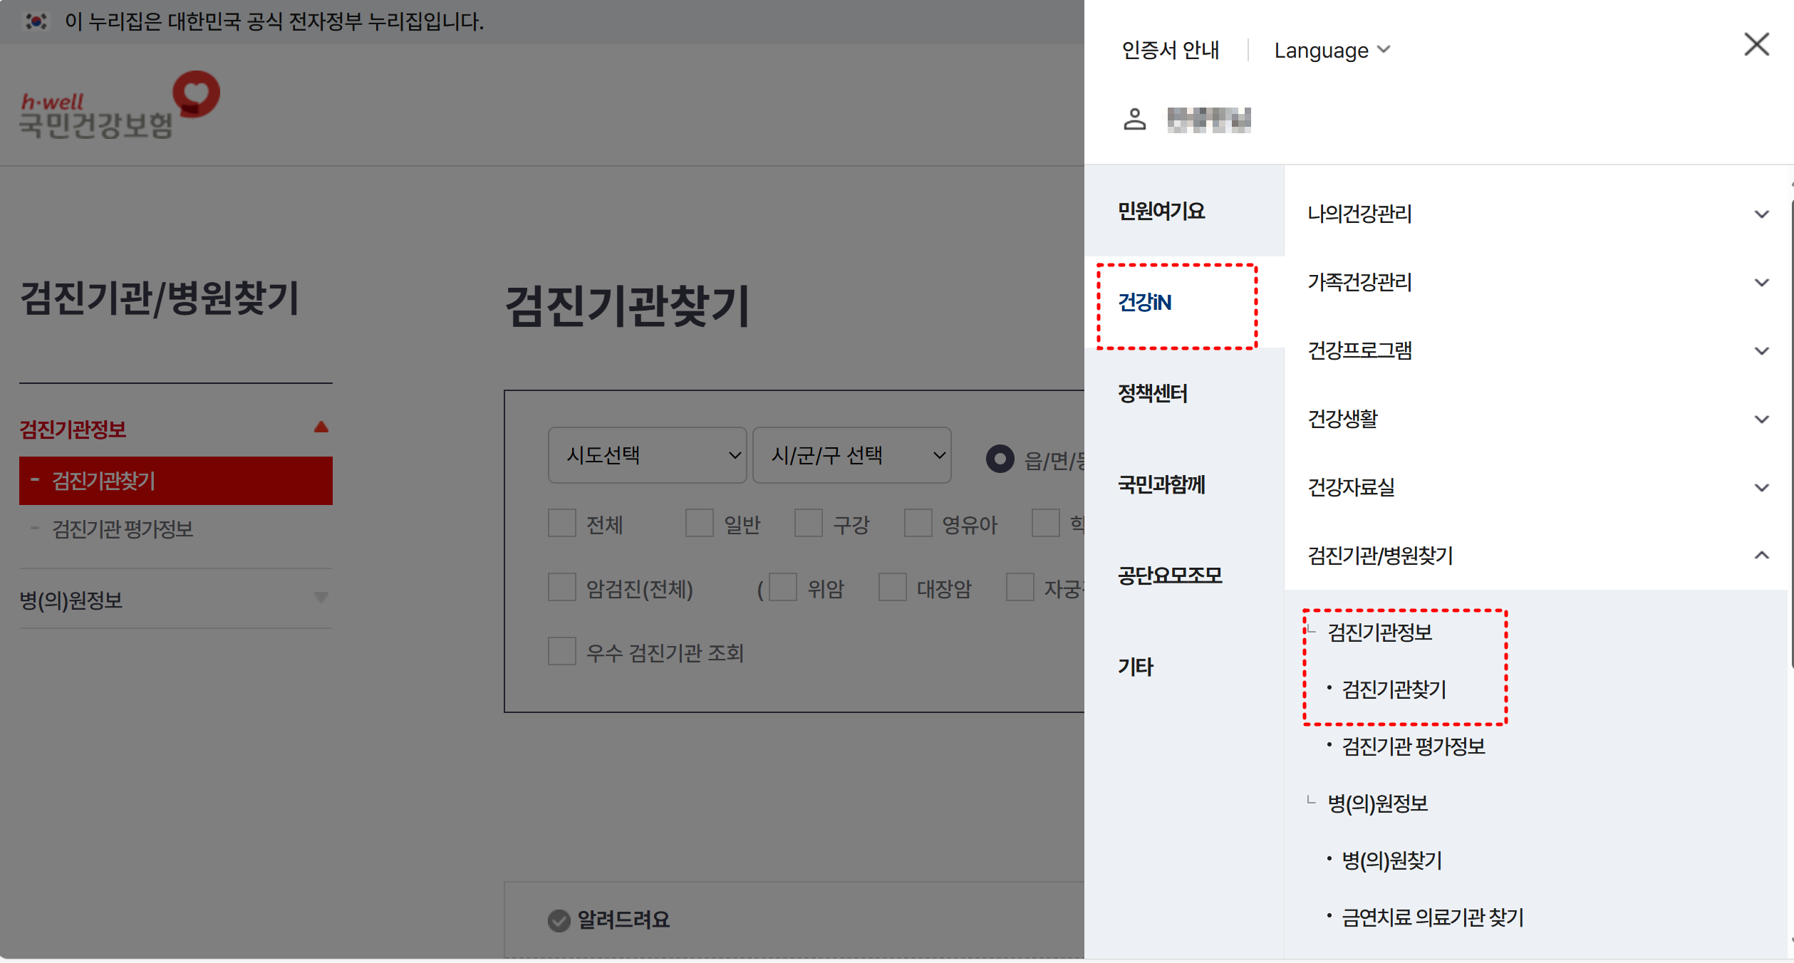Select the 읍/면/동 radio button
This screenshot has width=1794, height=963.
pos(1000,459)
